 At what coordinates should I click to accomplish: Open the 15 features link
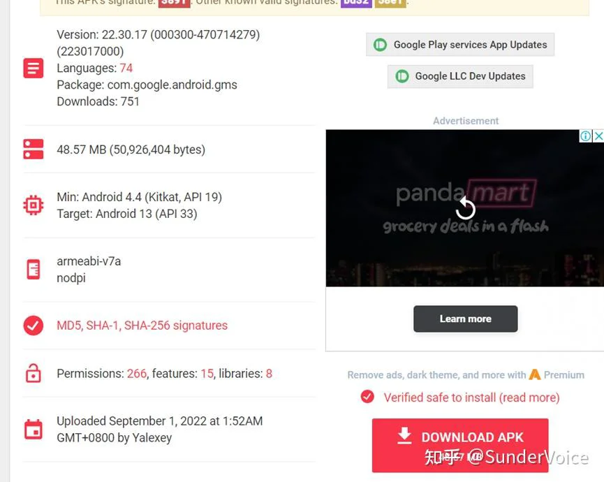click(207, 373)
